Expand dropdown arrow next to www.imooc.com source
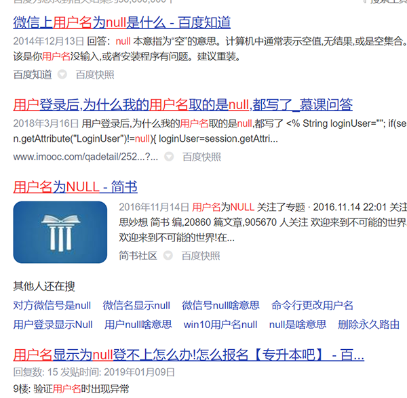 pos(169,157)
